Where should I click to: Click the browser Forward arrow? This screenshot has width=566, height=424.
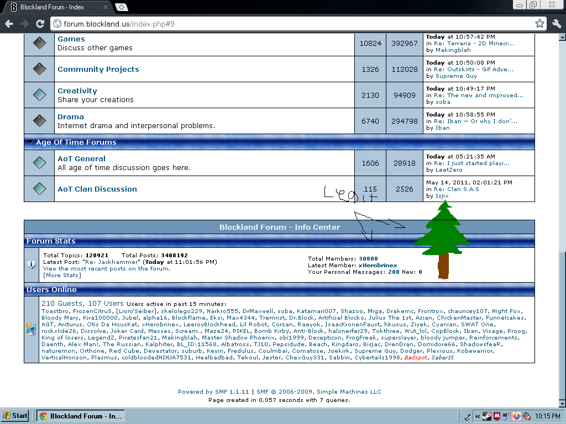[x=24, y=24]
